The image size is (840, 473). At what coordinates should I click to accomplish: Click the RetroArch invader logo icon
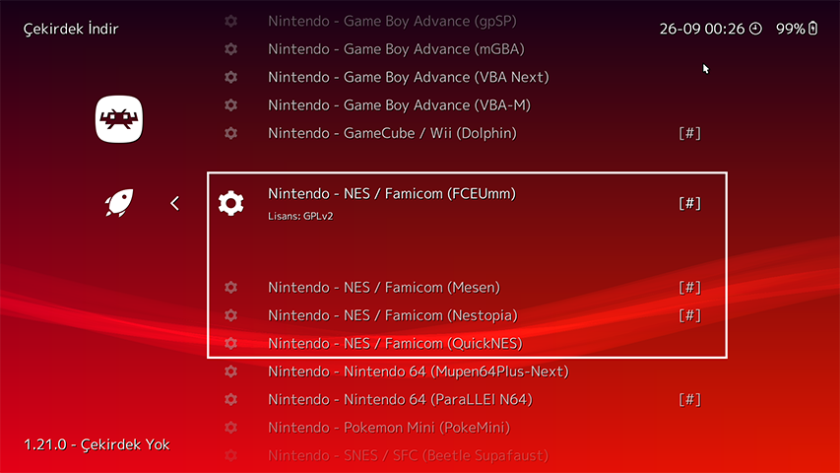(120, 119)
